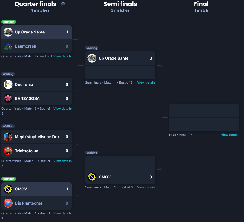View details of Quarter finals Match 2
244x222 pixels.
[x=63, y=109]
